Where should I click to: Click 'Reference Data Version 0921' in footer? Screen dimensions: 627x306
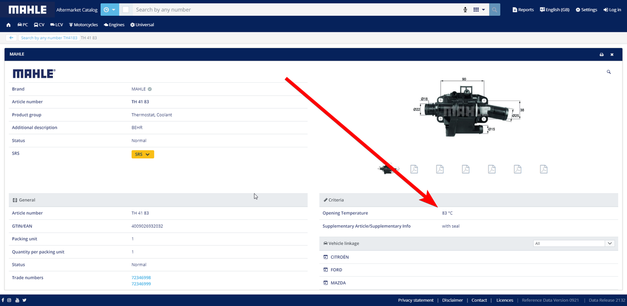(x=551, y=300)
